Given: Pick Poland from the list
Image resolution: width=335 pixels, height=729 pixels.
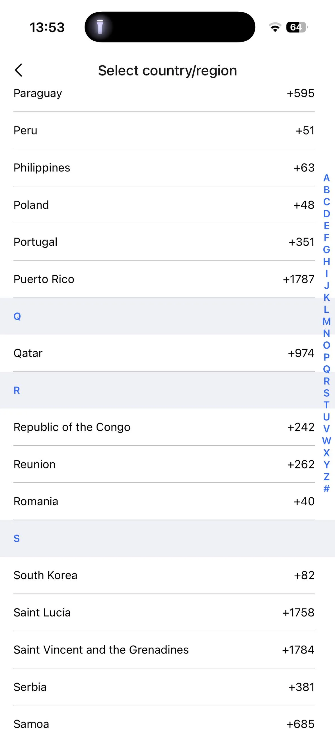Looking at the screenshot, I should click(164, 205).
